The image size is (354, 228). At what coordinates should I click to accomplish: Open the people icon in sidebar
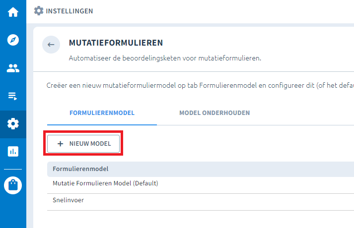(13, 68)
